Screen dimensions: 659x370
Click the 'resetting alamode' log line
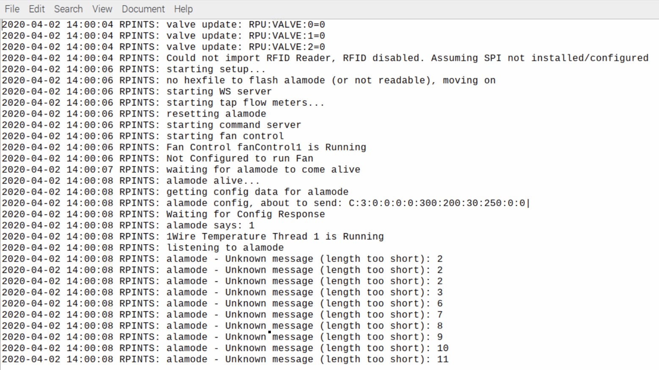(134, 114)
